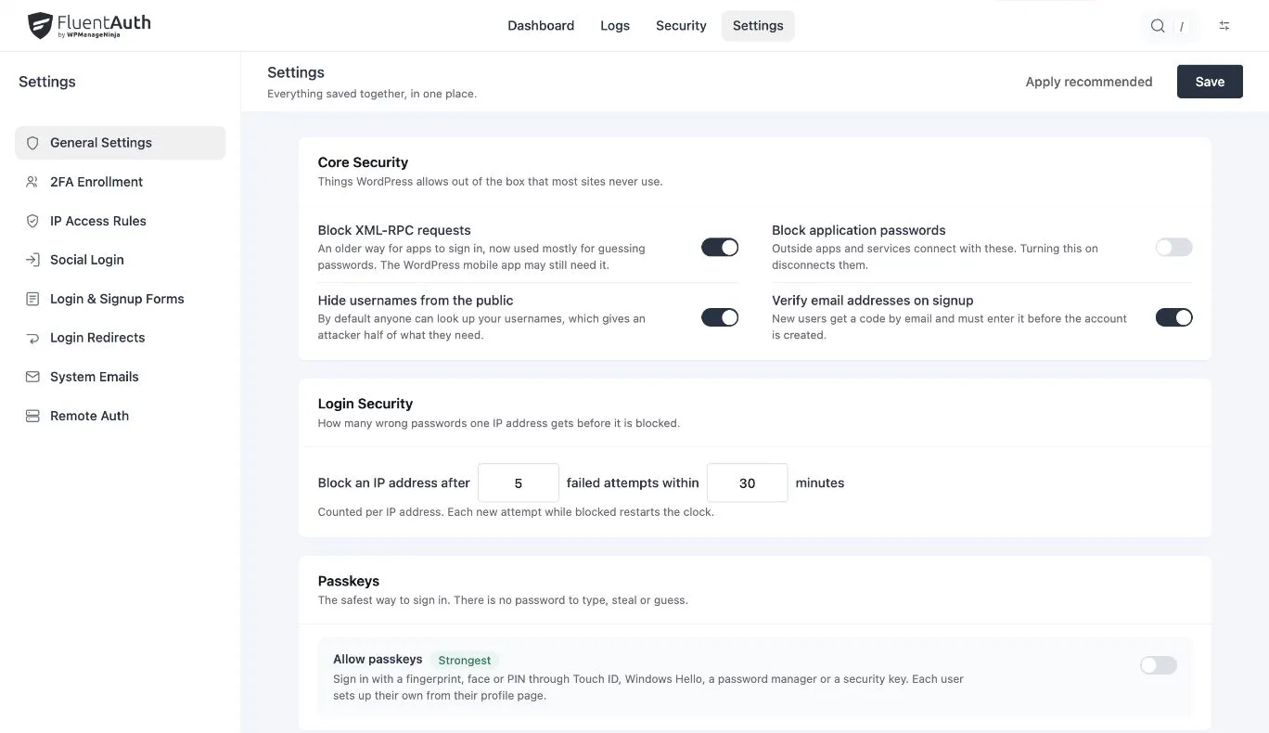This screenshot has height=733, width=1269.
Task: Open 2FA Enrollment settings
Action: click(121, 182)
